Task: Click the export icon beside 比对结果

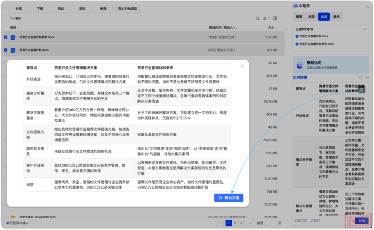Action: [x=367, y=77]
